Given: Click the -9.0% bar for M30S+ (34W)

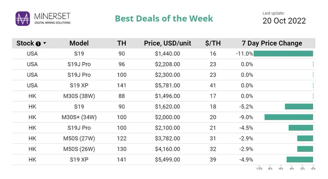Looking at the screenshot, I should tap(288, 117).
